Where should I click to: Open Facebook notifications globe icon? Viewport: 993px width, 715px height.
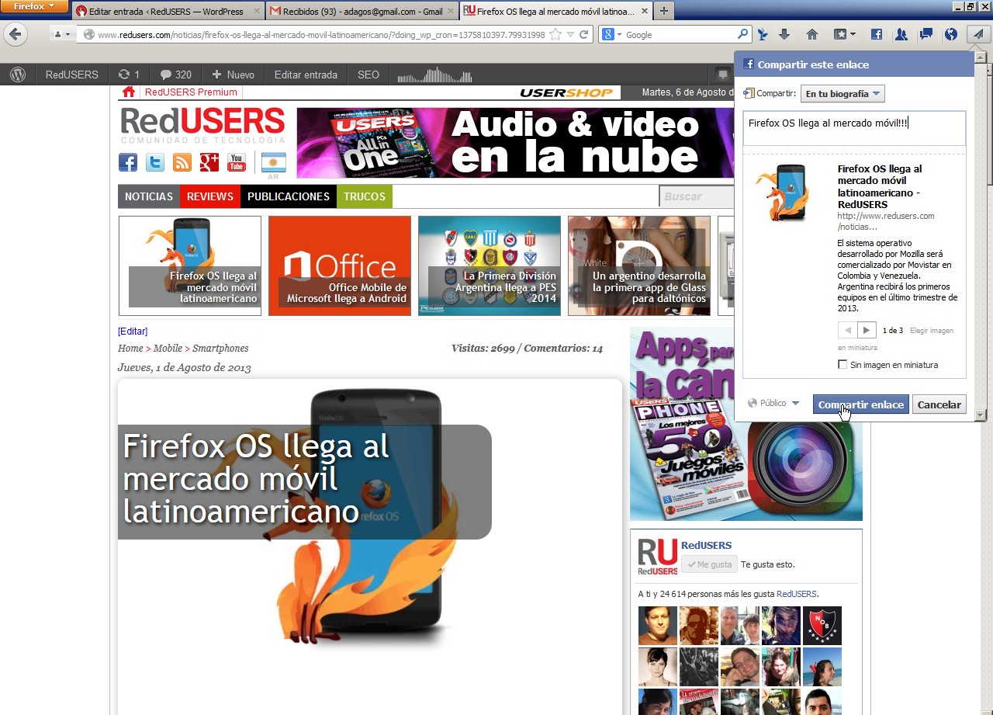[x=951, y=34]
